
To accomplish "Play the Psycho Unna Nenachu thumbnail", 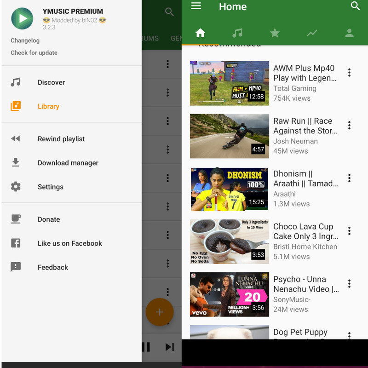I will (229, 294).
